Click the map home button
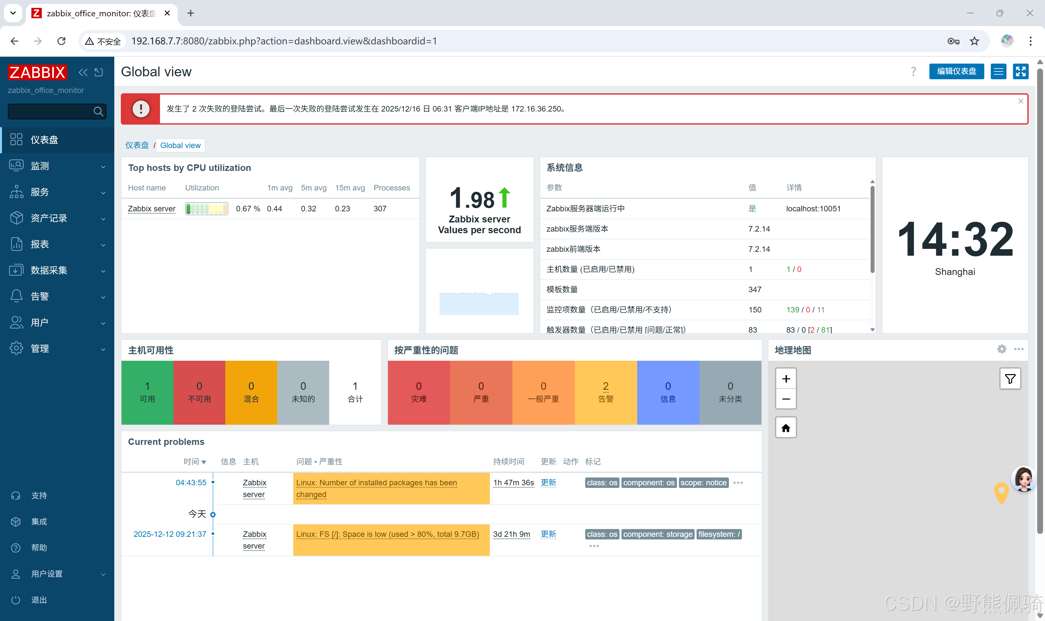 [786, 428]
